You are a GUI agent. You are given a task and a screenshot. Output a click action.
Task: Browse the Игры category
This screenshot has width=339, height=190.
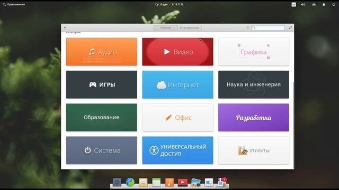(102, 84)
